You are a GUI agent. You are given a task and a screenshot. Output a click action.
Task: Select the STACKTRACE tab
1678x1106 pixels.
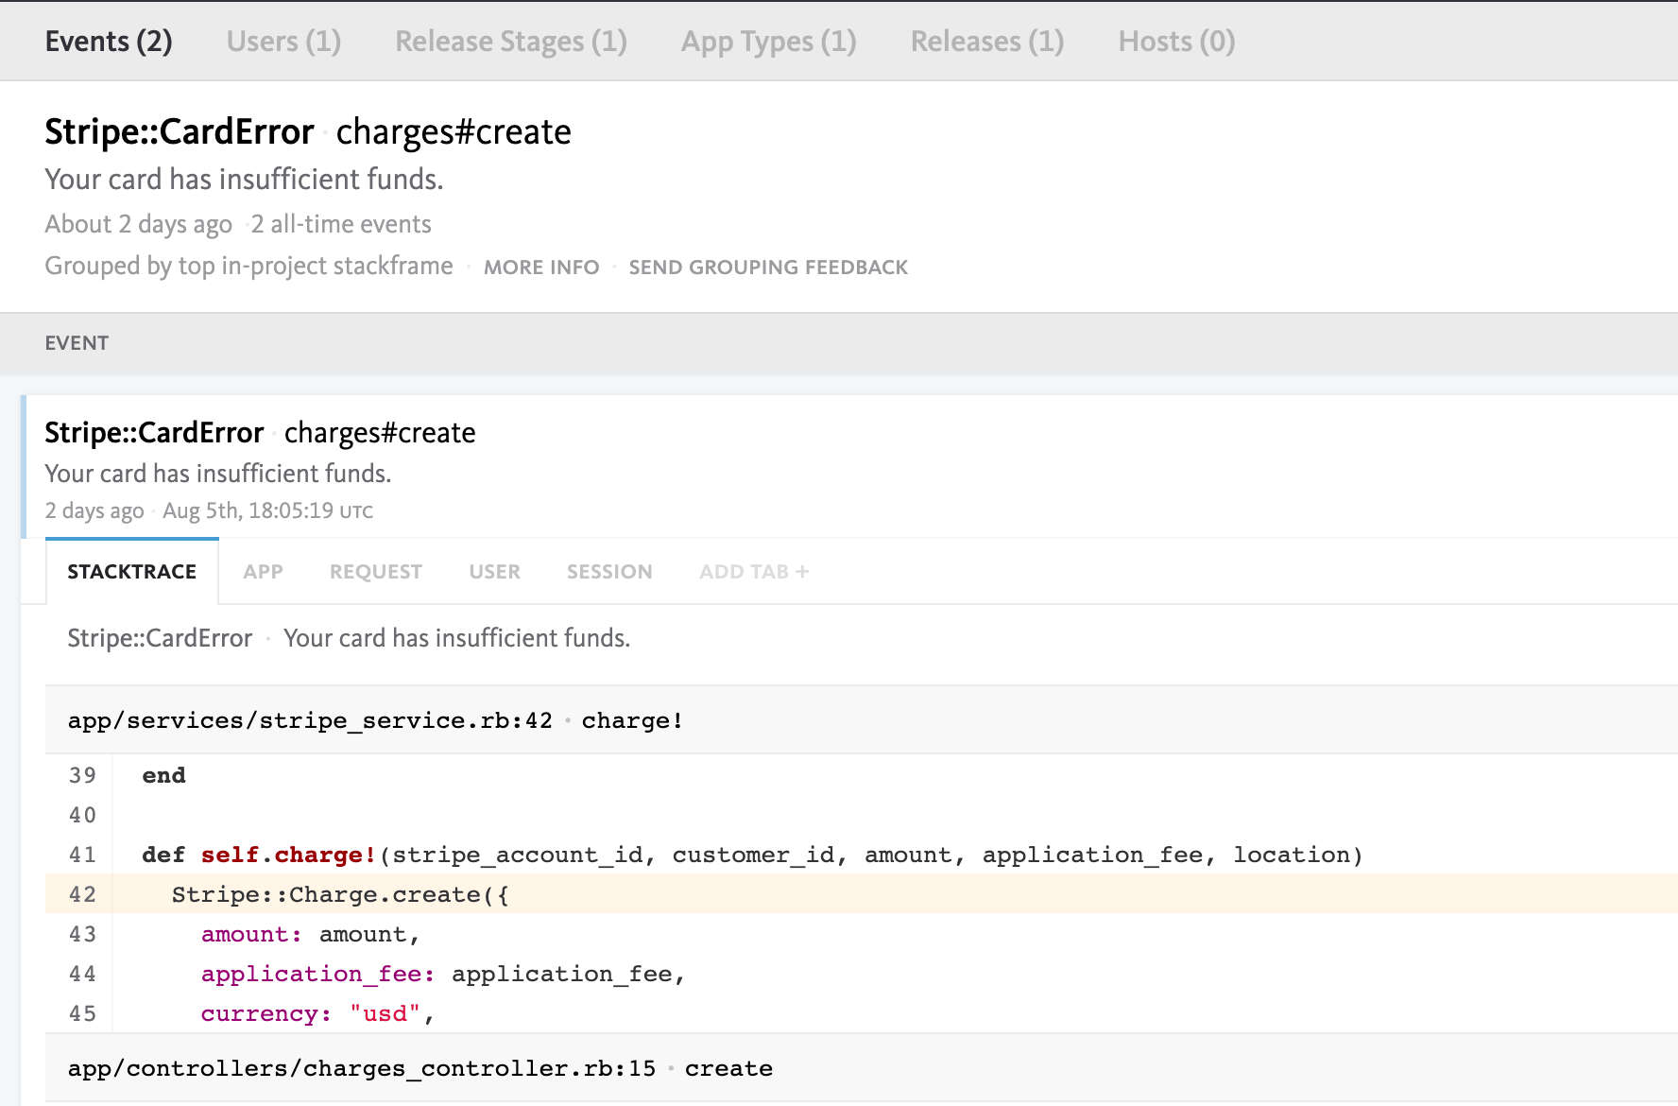[x=132, y=571]
